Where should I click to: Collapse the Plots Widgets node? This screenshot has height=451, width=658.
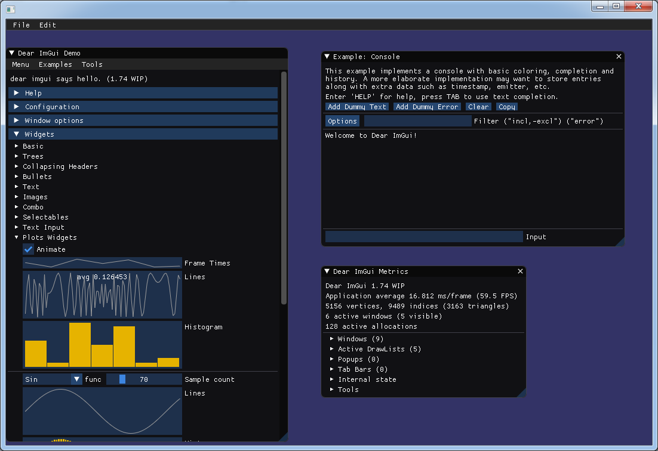click(45, 237)
